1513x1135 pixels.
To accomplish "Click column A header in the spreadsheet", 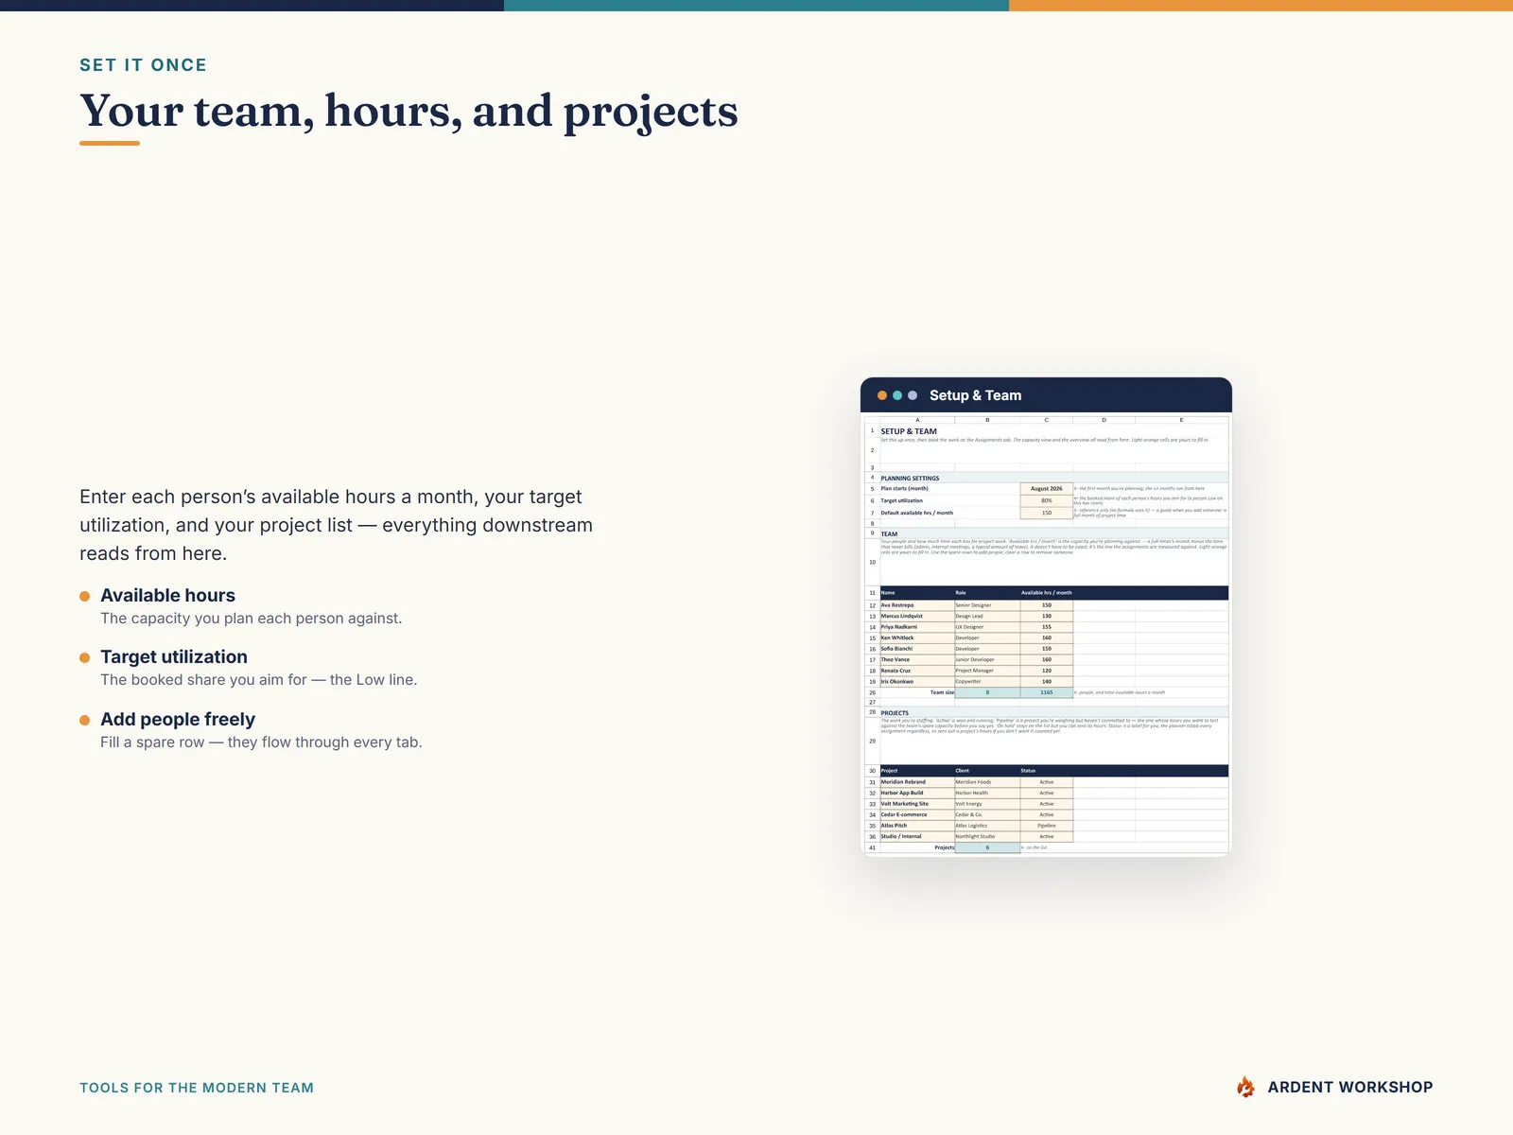I will tap(917, 420).
